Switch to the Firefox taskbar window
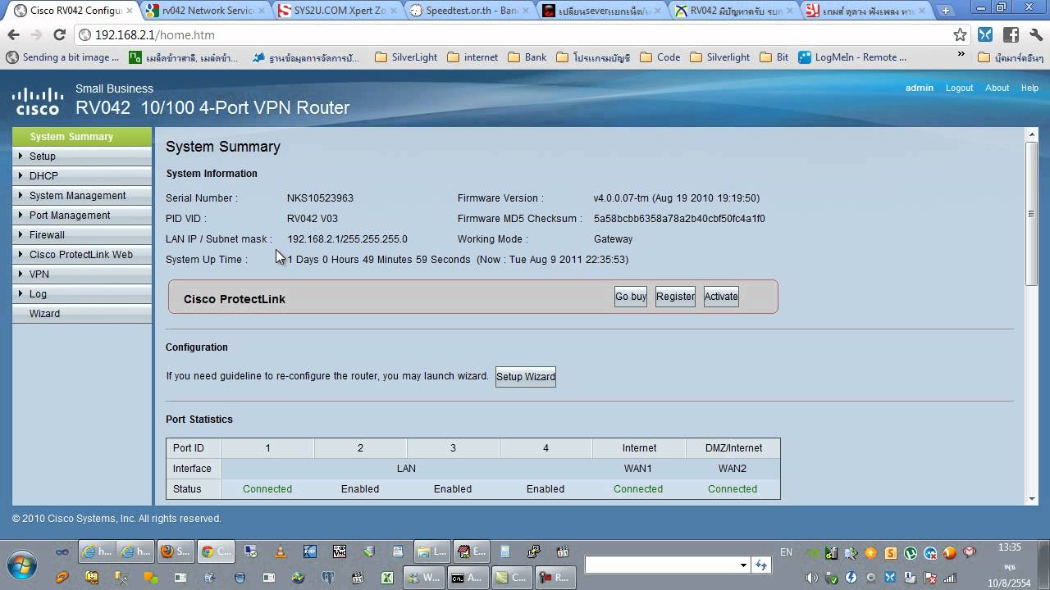 click(176, 551)
